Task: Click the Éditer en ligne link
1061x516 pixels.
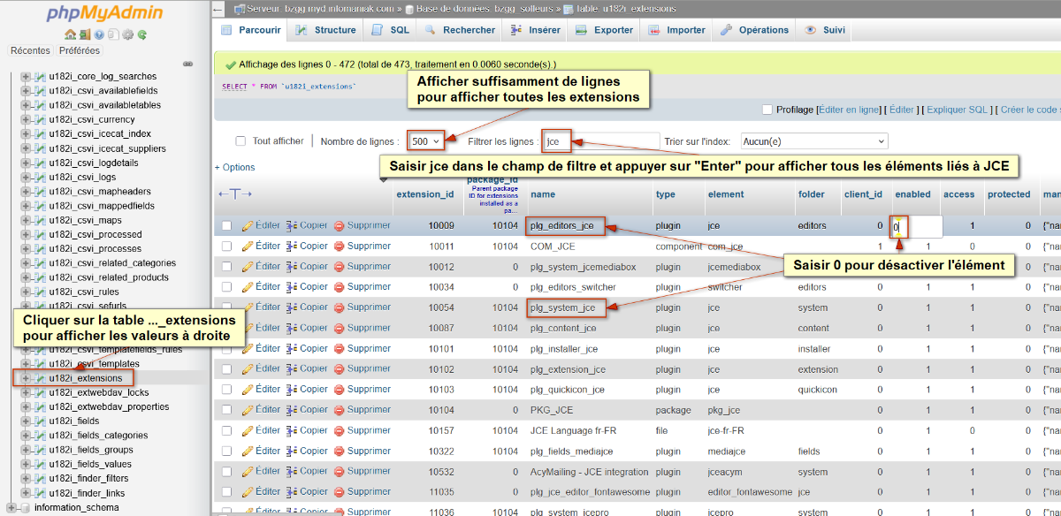Action: (x=850, y=110)
